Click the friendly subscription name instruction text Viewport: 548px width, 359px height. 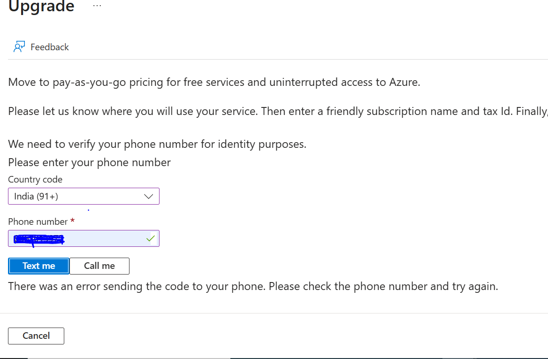[x=277, y=112]
